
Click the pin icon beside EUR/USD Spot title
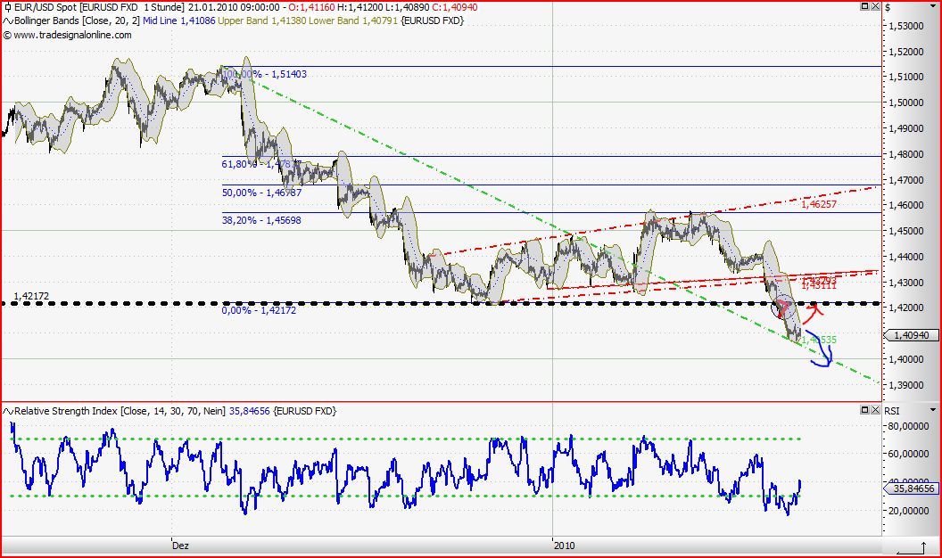[6, 5]
